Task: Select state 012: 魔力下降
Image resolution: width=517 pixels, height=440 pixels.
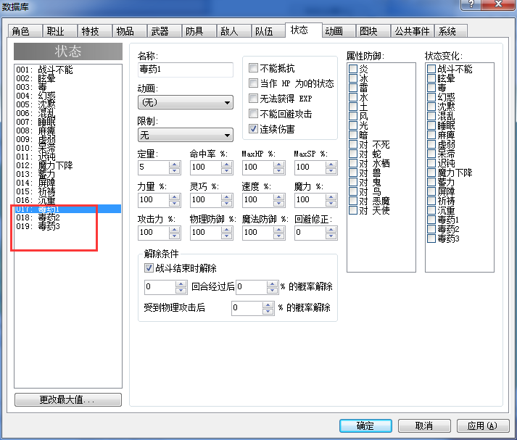Action: (x=68, y=165)
